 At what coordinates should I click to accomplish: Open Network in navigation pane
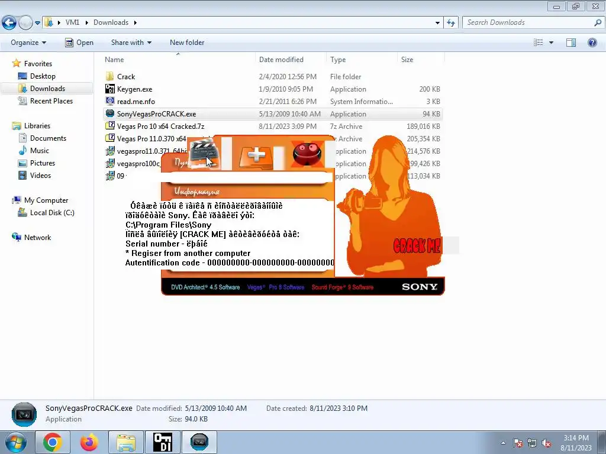pyautogui.click(x=37, y=238)
